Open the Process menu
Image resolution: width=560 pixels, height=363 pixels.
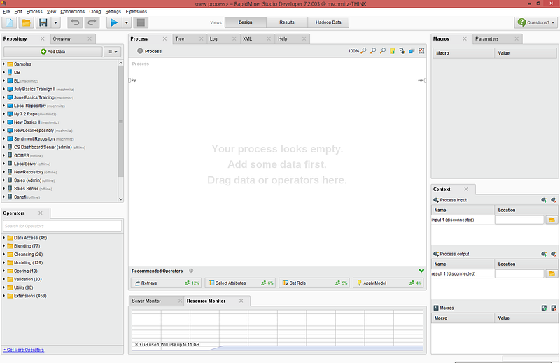coord(34,11)
